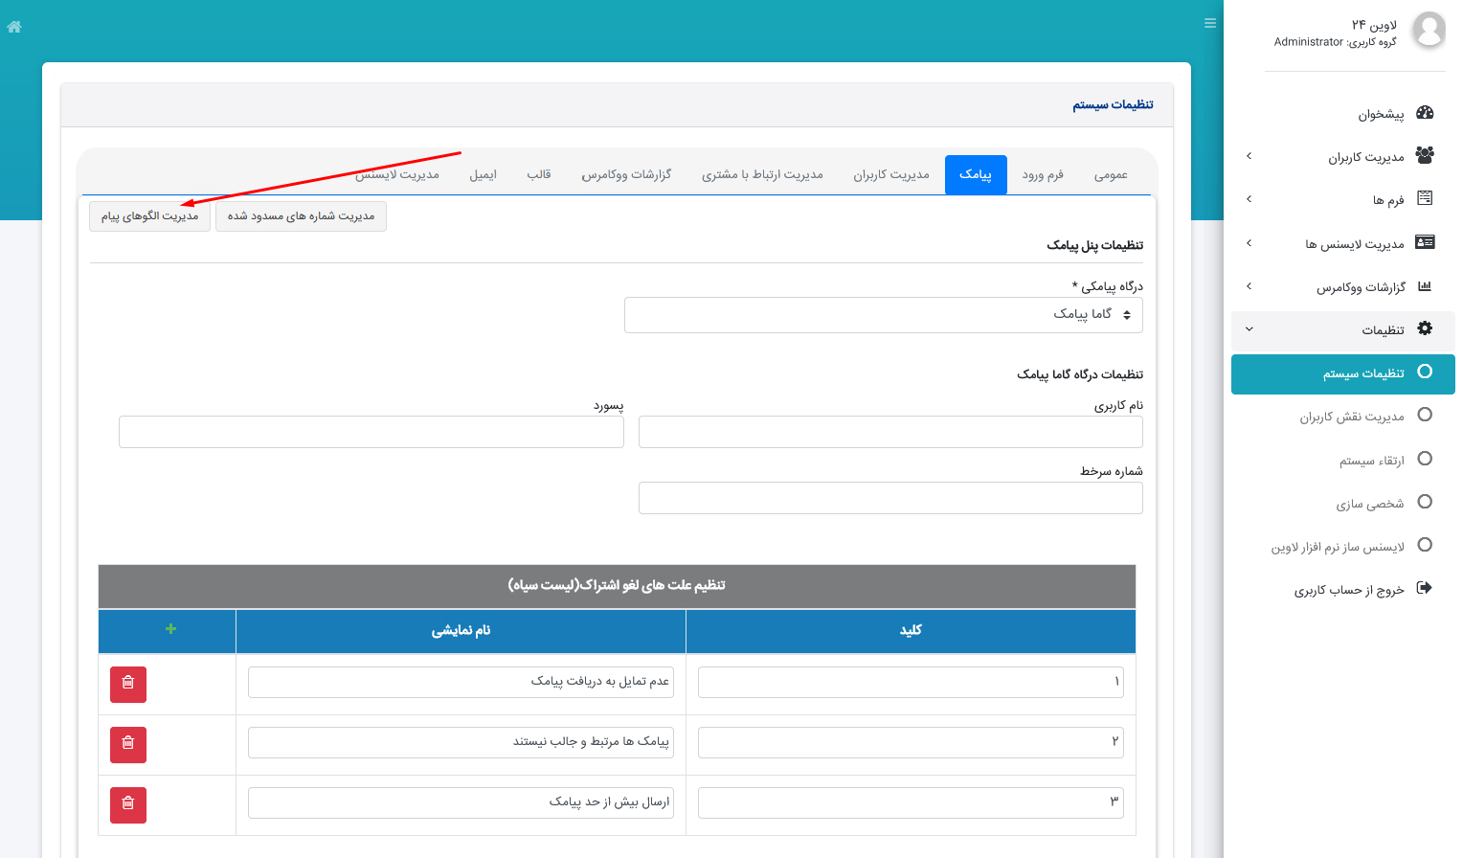Screen dimensions: 1463x858
Task: Click the user avatar for لاوین ۲۴
Action: pos(1429,30)
